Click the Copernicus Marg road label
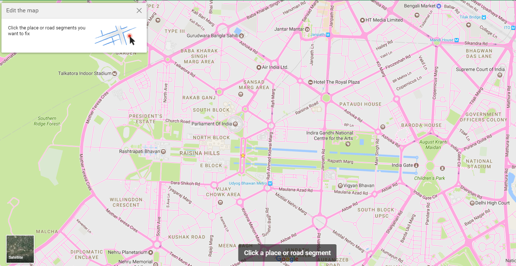Screen dimensions: 516x266 [x=435, y=83]
